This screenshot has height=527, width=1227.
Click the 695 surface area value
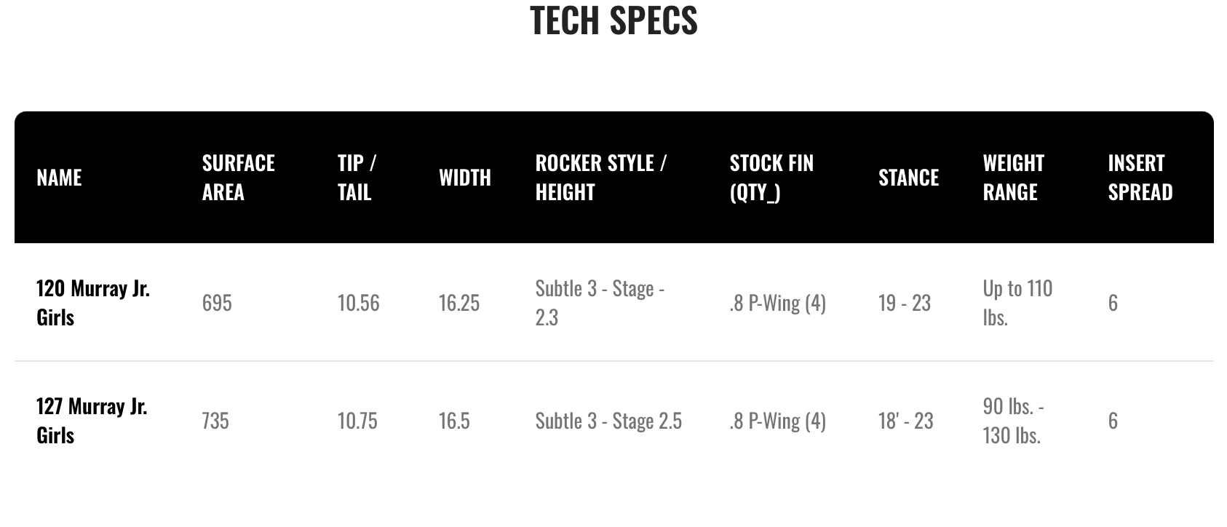click(217, 303)
